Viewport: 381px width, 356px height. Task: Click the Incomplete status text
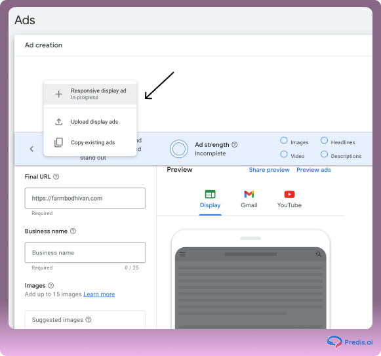(x=211, y=153)
